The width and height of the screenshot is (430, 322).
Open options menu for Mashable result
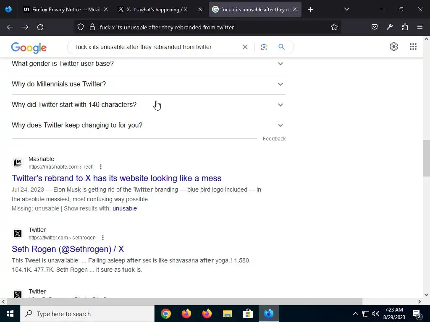[x=101, y=167]
